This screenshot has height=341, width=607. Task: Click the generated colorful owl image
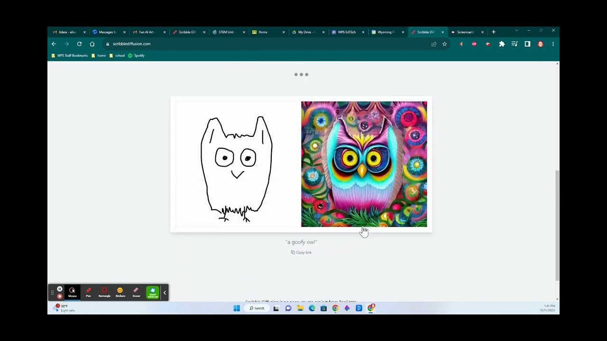pyautogui.click(x=364, y=164)
